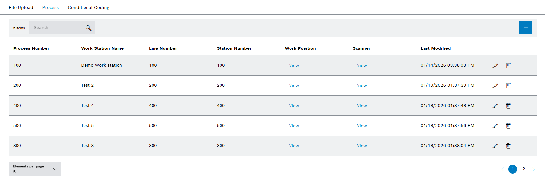Select current page 1 button
The width and height of the screenshot is (545, 192).
click(x=513, y=169)
